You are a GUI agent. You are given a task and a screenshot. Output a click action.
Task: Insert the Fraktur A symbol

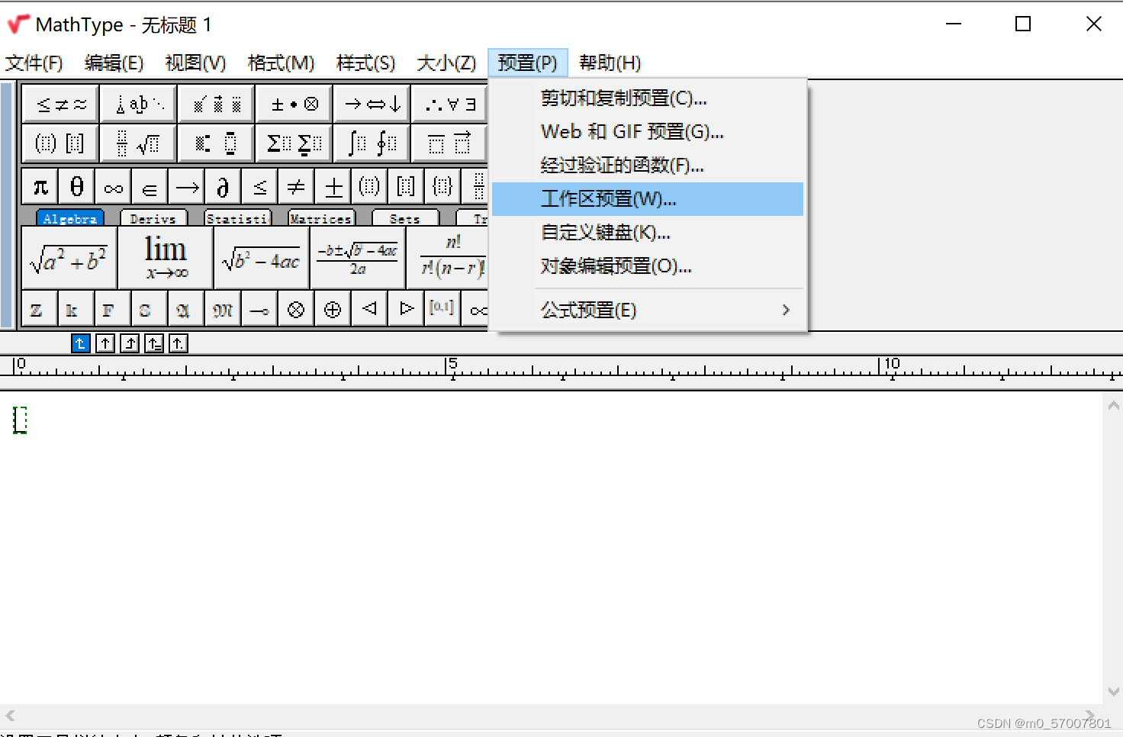[x=186, y=309]
